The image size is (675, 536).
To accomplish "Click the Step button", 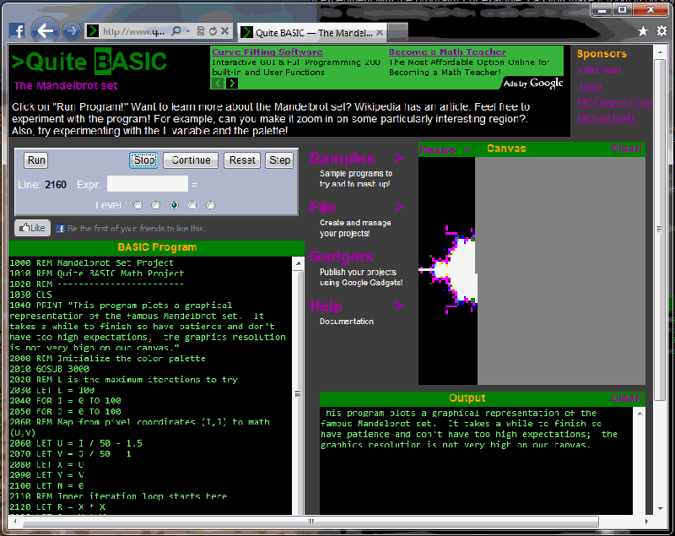I will (x=279, y=160).
